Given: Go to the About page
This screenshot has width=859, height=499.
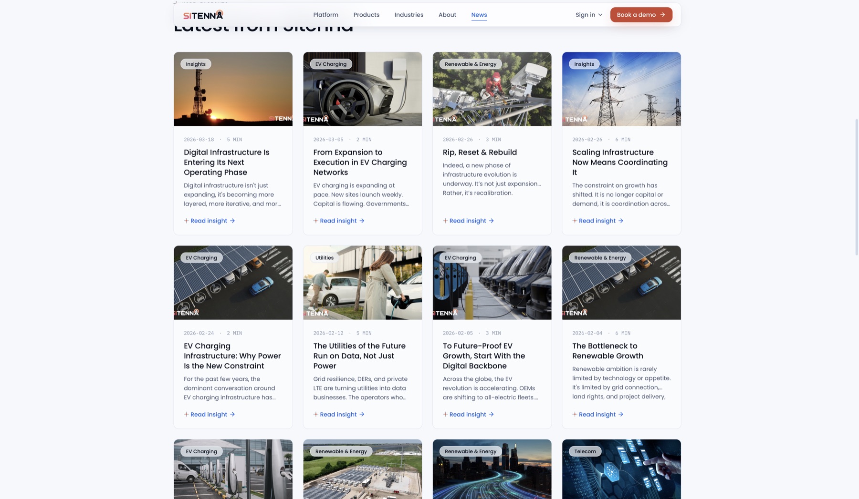Looking at the screenshot, I should 447,15.
